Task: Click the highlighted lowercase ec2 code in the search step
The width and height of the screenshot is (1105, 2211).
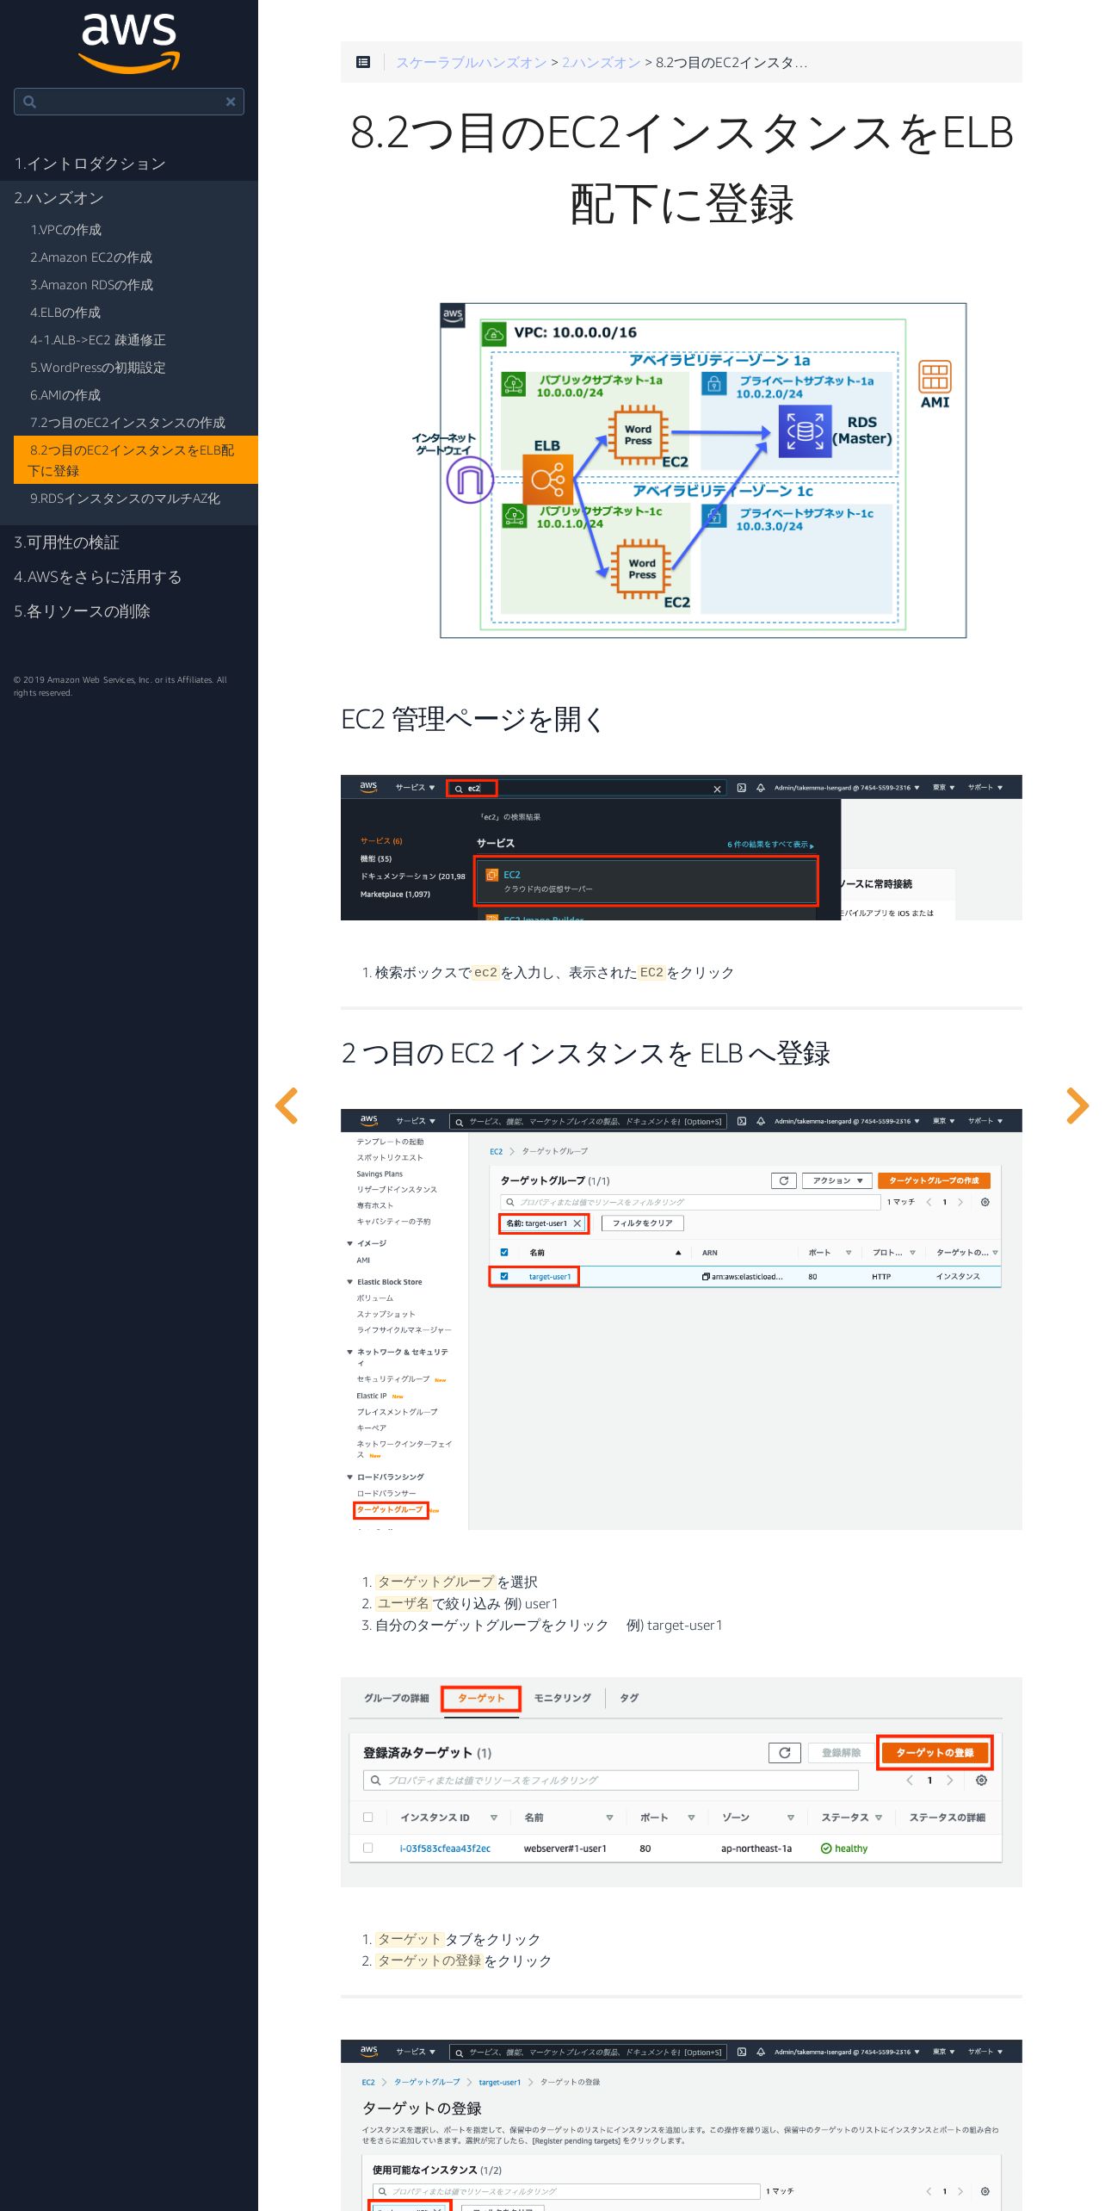Action: pos(485,972)
